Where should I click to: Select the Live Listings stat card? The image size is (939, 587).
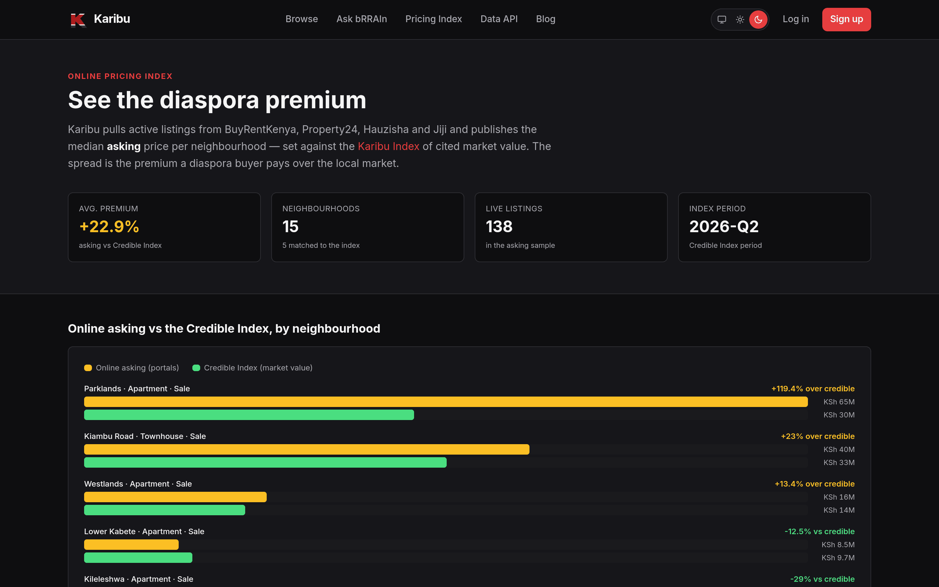click(571, 227)
